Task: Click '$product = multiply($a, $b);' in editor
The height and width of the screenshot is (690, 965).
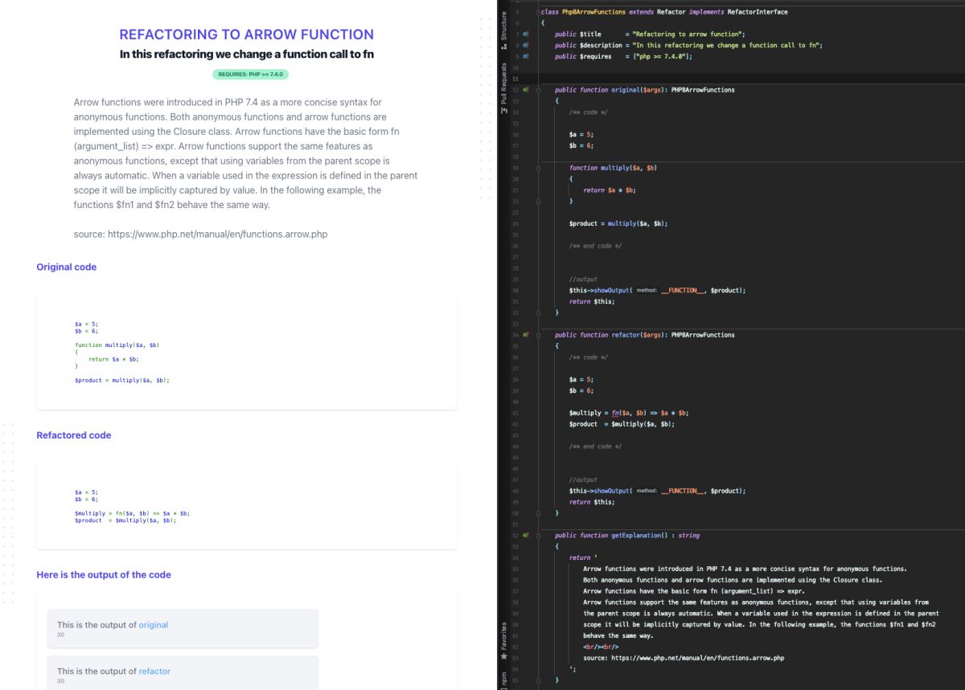Action: [x=618, y=223]
